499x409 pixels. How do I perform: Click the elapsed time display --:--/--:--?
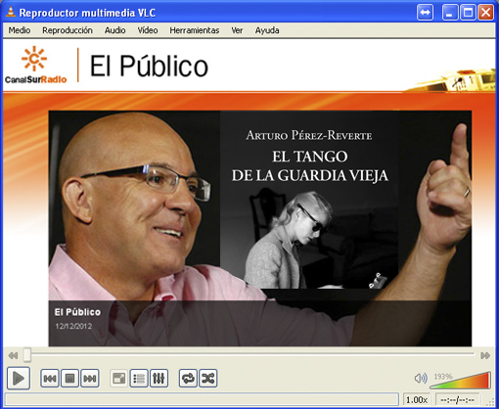(x=457, y=399)
